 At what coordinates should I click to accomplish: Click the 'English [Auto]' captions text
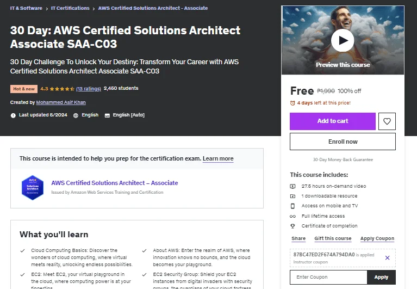point(129,115)
